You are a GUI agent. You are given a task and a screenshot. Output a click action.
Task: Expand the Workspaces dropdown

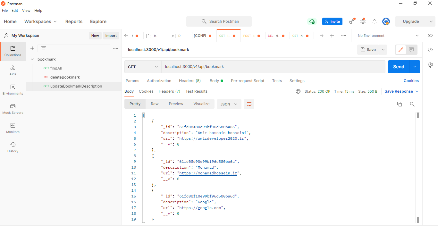(41, 21)
